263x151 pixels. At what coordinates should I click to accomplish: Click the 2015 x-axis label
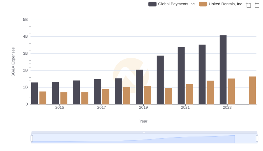tap(60, 107)
